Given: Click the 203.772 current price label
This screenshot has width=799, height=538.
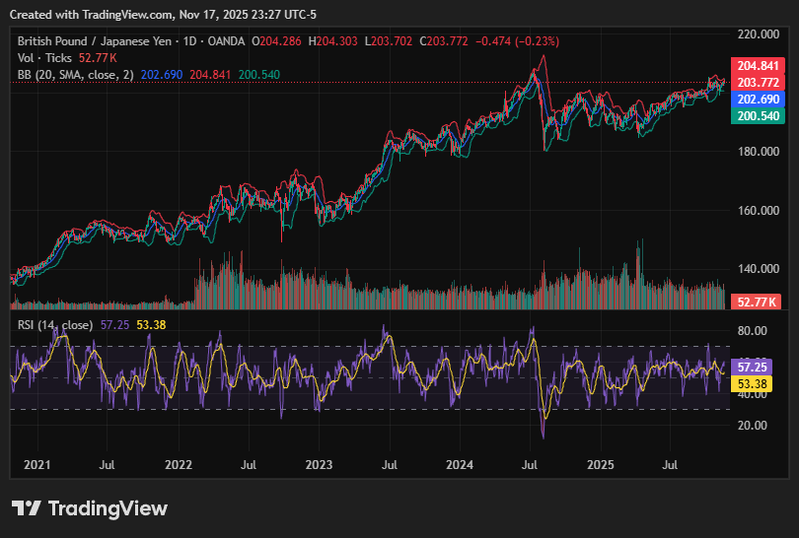Looking at the screenshot, I should [759, 82].
